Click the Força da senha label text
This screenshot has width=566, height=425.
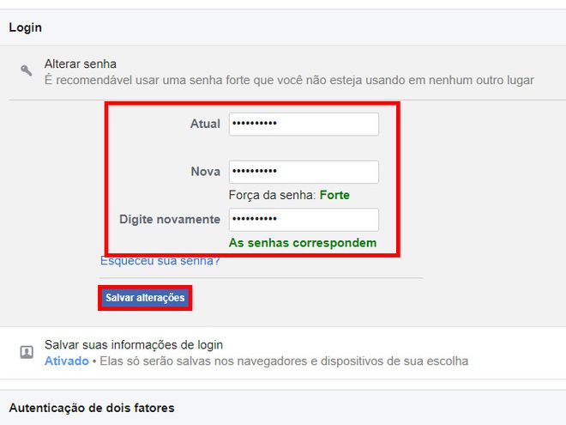coord(273,195)
